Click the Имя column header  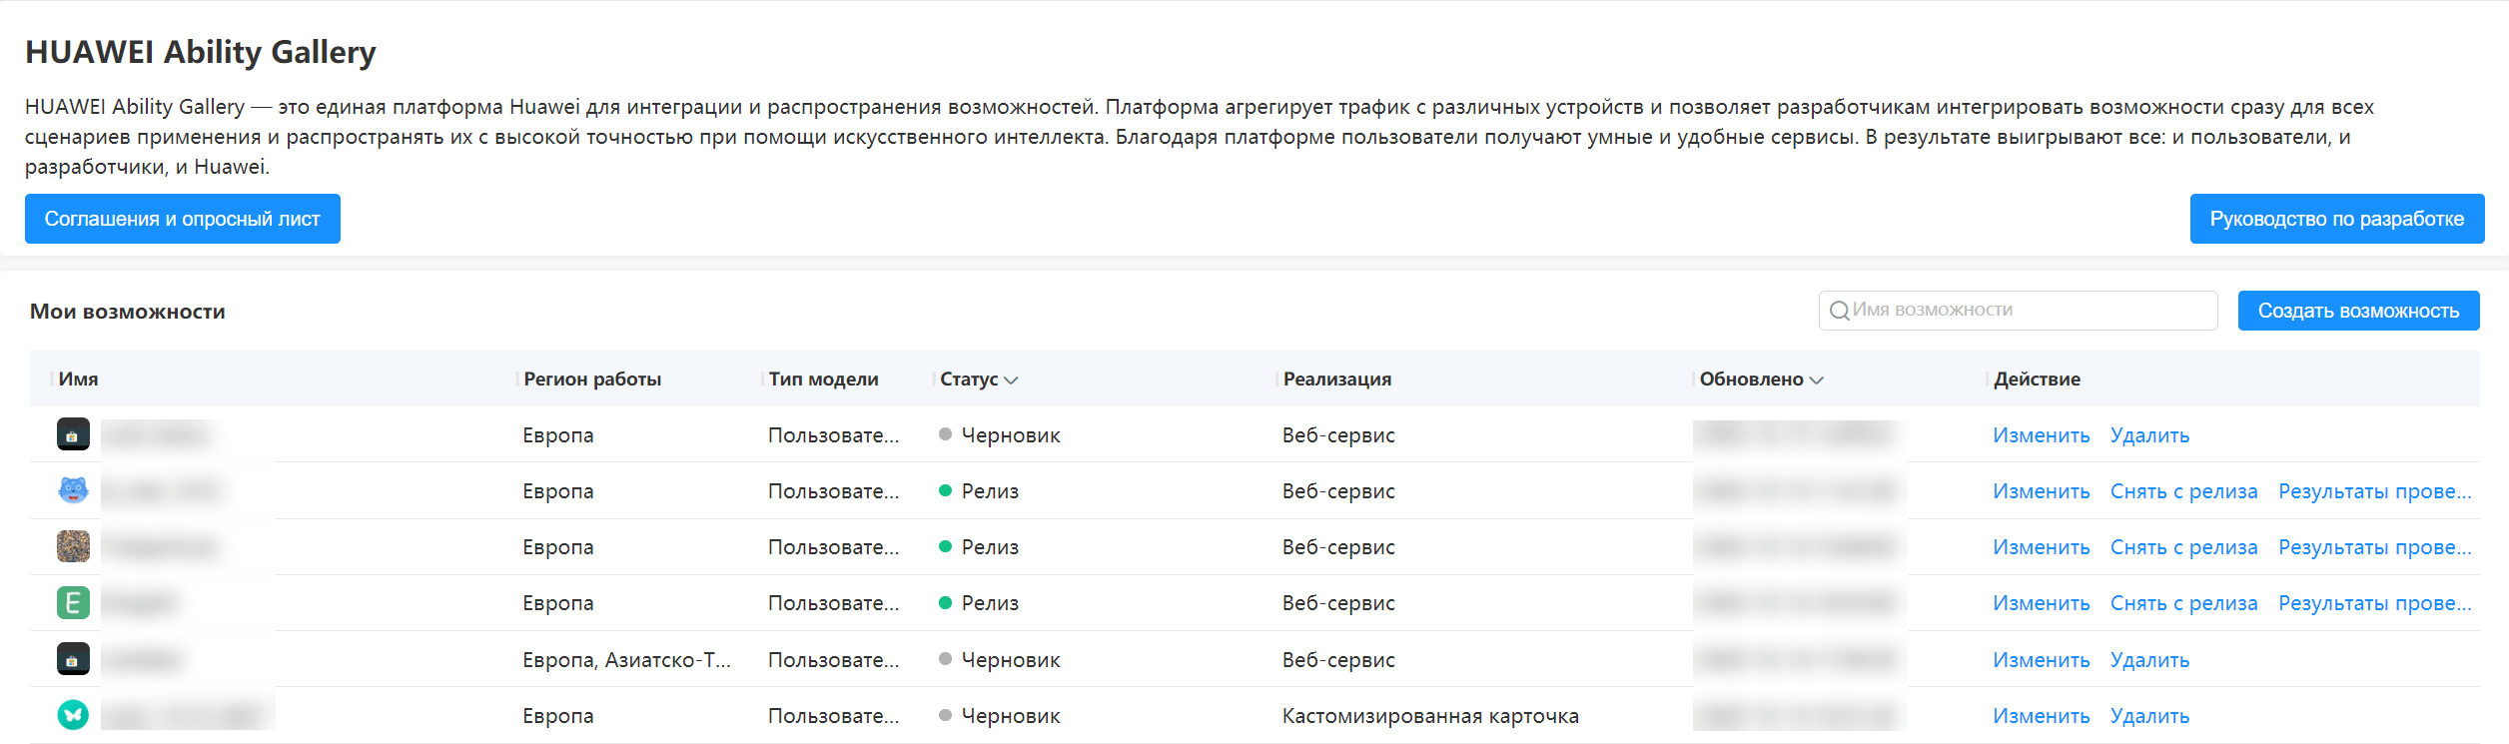pos(79,379)
